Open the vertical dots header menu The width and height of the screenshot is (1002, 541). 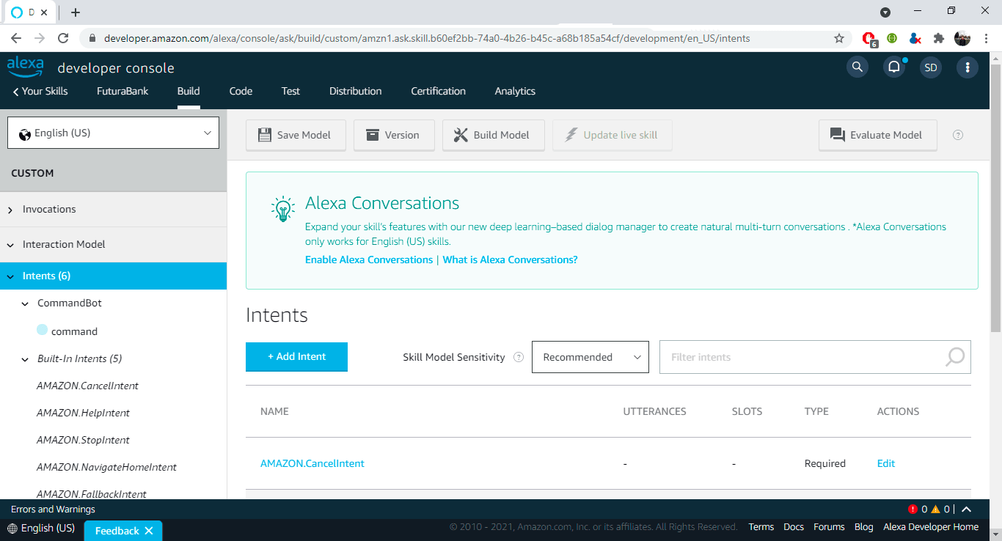968,67
